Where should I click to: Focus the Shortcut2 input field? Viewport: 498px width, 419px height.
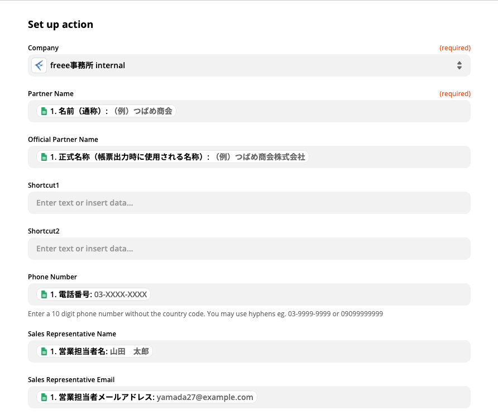pyautogui.click(x=249, y=249)
